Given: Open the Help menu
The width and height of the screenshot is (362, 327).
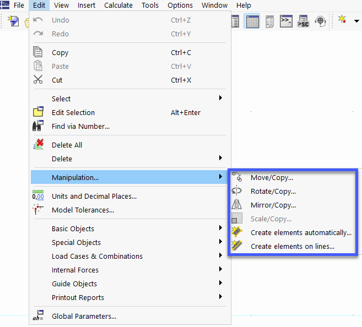Looking at the screenshot, I should point(244,5).
